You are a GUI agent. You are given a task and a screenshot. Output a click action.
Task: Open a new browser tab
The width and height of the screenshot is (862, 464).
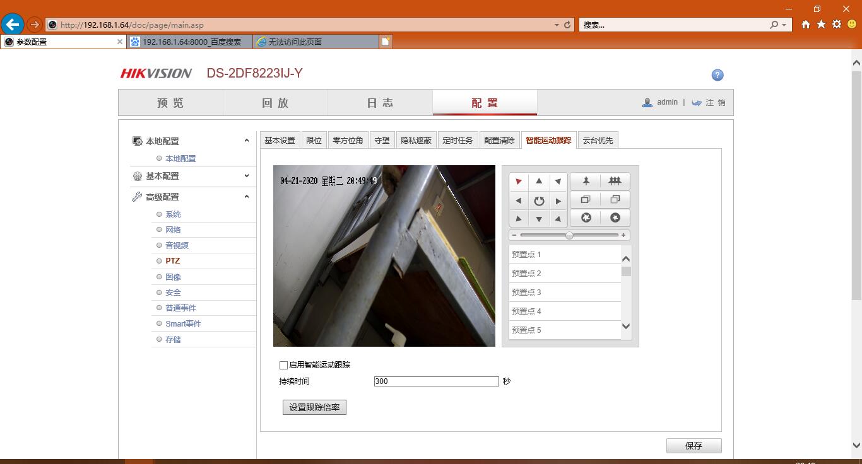click(x=386, y=42)
